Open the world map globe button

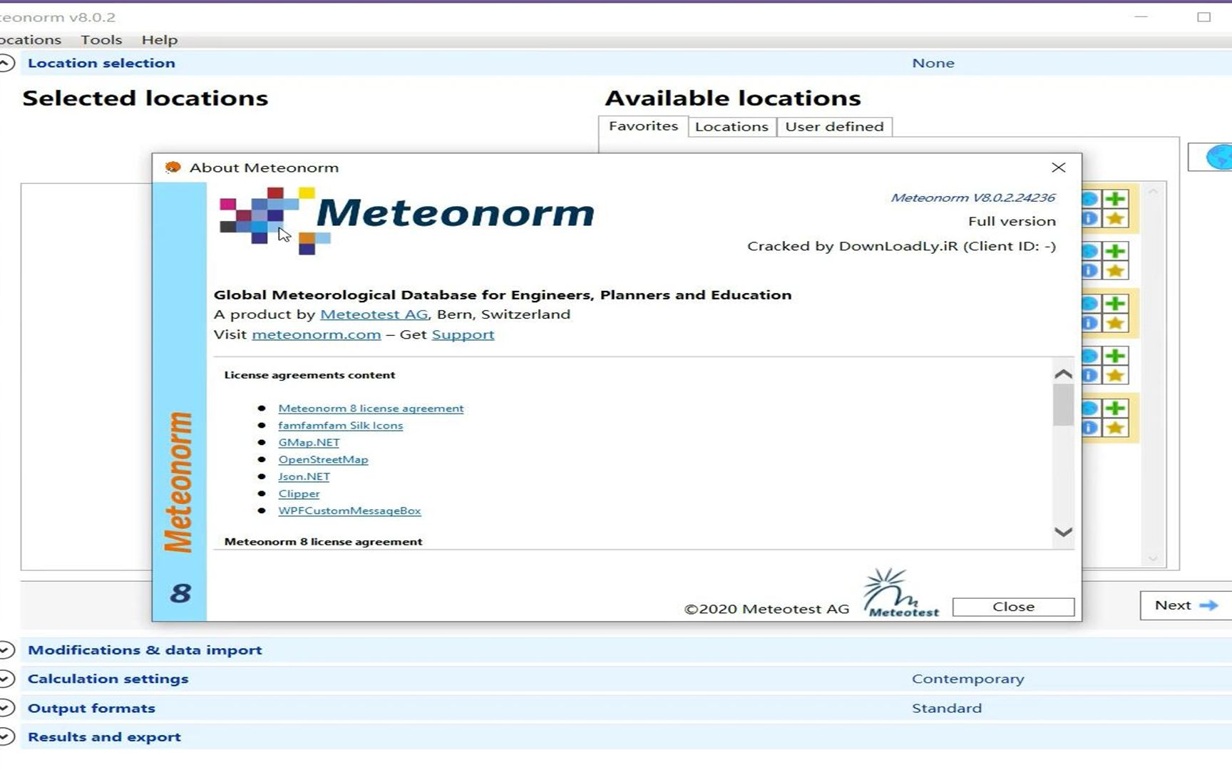click(1212, 157)
